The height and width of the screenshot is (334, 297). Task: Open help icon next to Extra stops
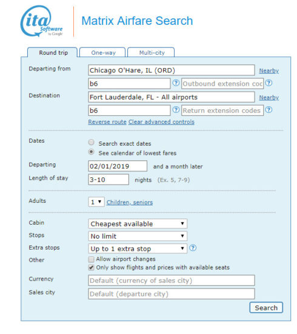193,248
